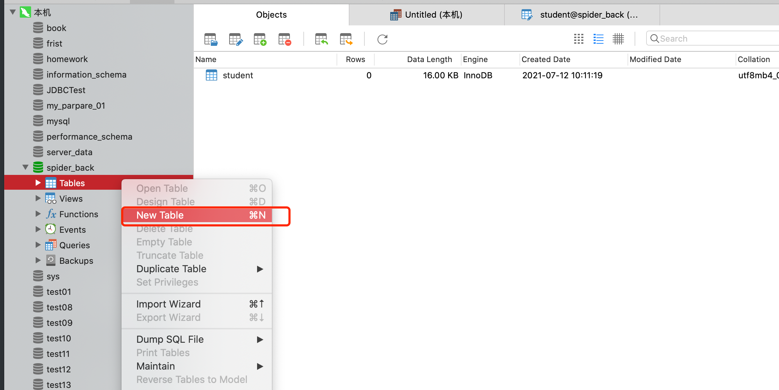Sort by the Created Date column header

546,59
